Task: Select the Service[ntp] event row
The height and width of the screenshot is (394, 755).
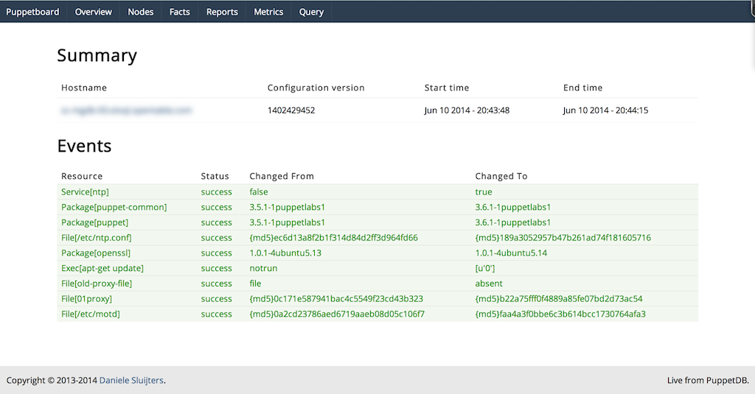Action: point(86,192)
